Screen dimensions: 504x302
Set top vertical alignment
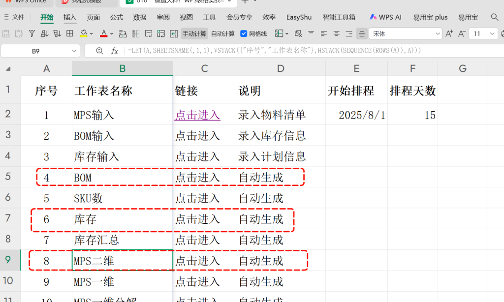coord(311,33)
